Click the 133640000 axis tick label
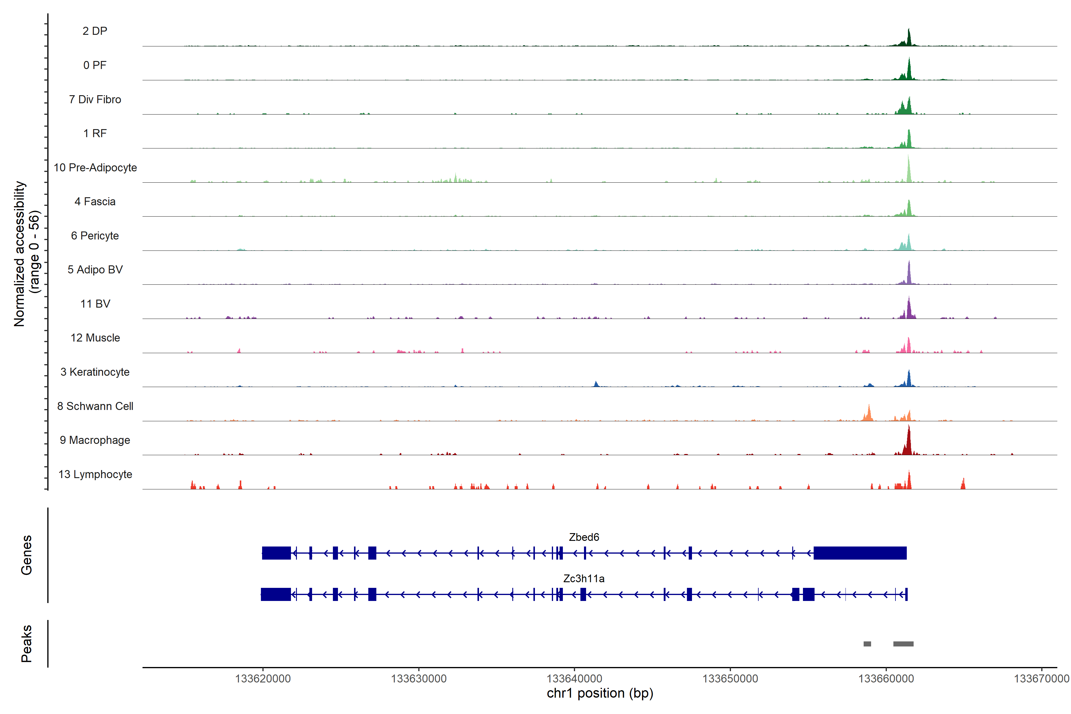Screen dimensions: 1071x714 click(x=574, y=679)
